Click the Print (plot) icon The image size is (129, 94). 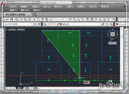point(17,19)
